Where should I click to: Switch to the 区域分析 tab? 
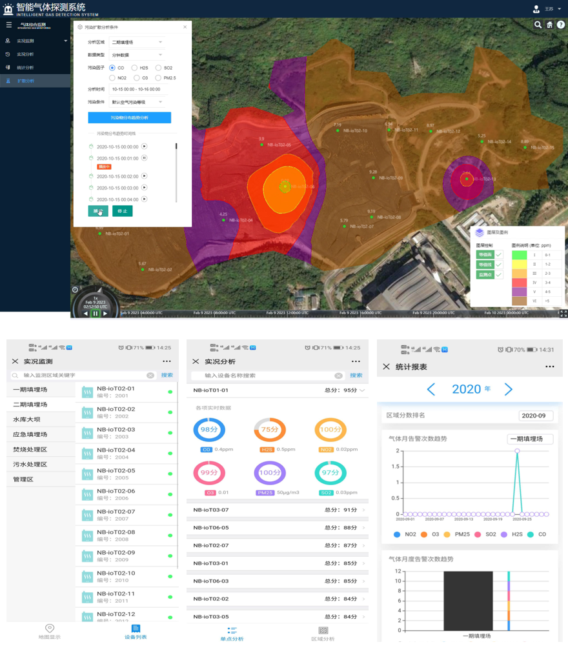click(x=323, y=633)
